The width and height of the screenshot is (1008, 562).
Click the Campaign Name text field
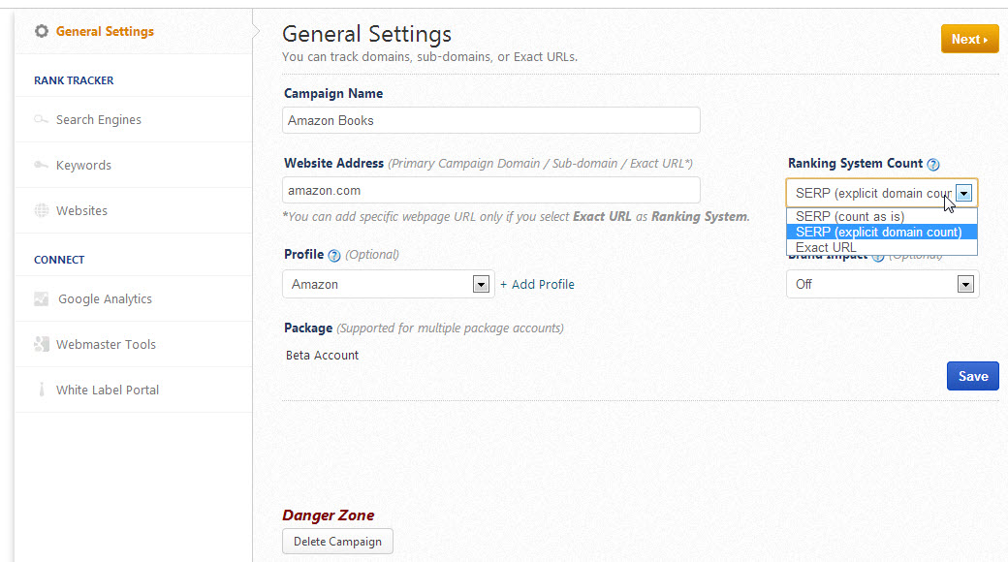[491, 120]
